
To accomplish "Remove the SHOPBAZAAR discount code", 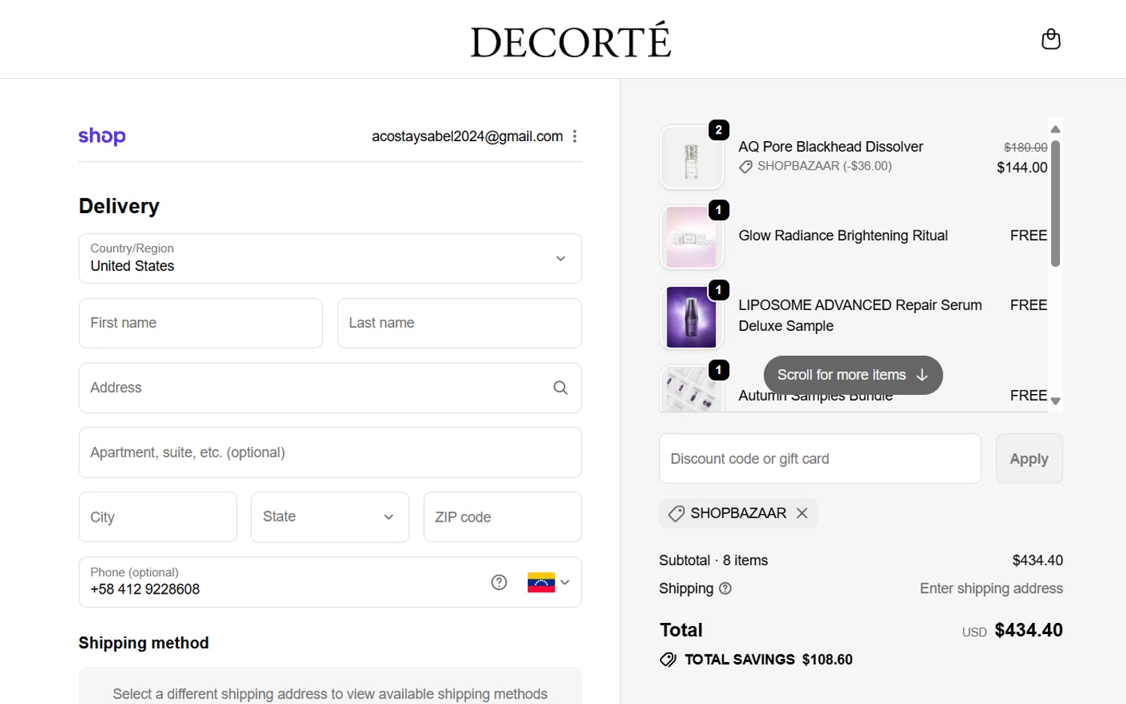I will 802,513.
